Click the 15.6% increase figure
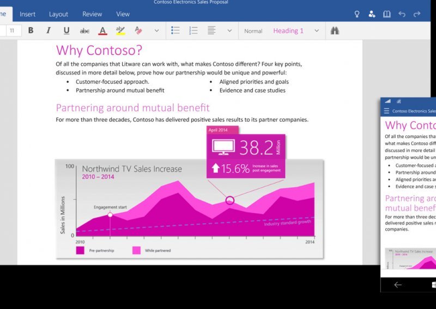The height and width of the screenshot is (309, 436). tap(235, 169)
